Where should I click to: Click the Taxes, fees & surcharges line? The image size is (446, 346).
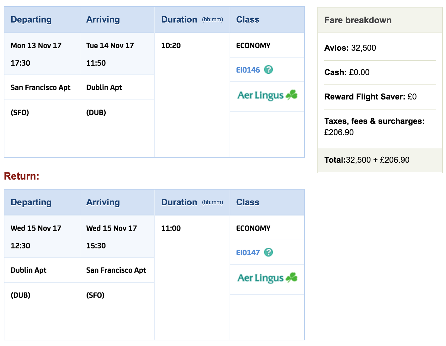point(374,126)
